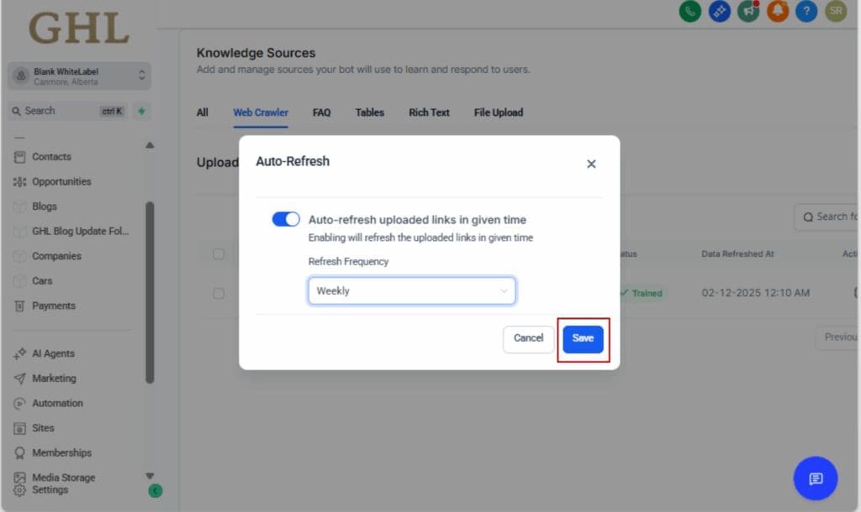Open the chat bubble widget
The width and height of the screenshot is (861, 512).
[815, 478]
